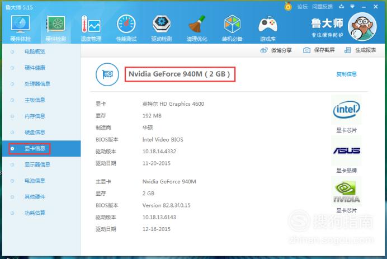Click BIOS Version 82.8.3f.0.15 text
Image resolution: width=387 pixels, height=259 pixels.
[x=166, y=205]
